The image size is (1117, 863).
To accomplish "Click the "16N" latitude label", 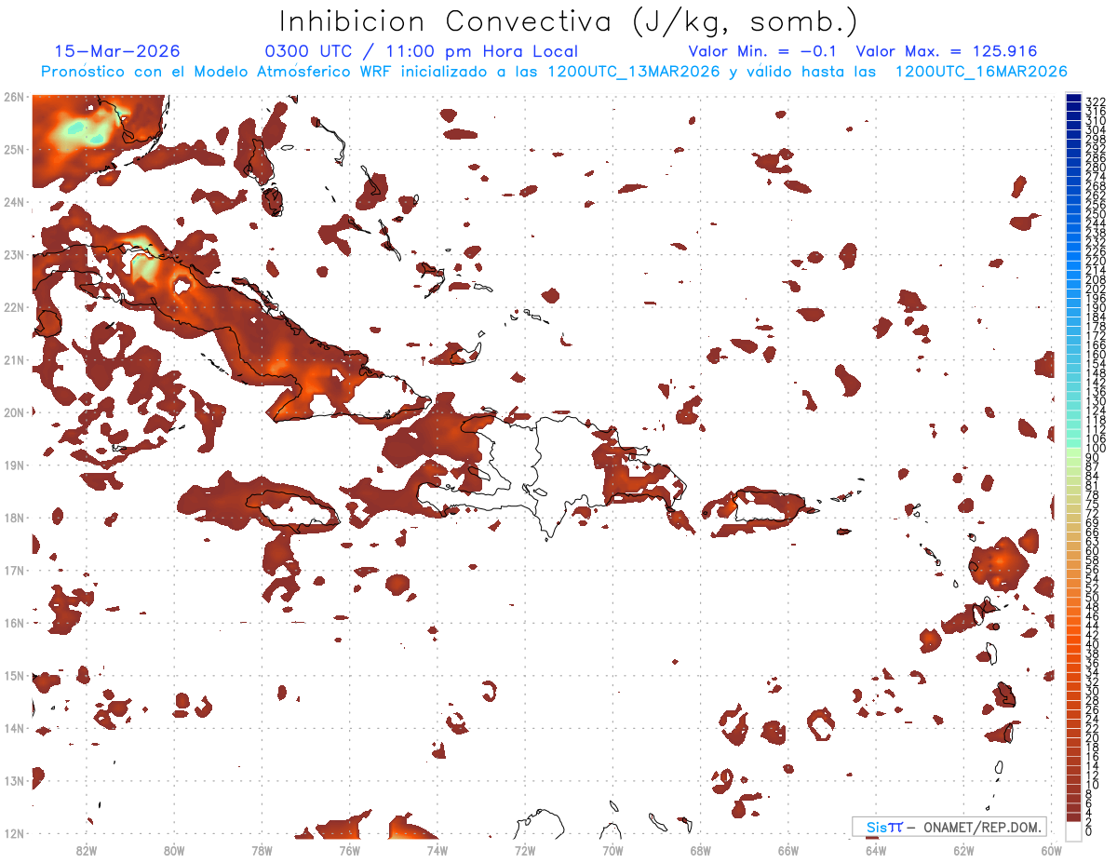I will pyautogui.click(x=13, y=623).
